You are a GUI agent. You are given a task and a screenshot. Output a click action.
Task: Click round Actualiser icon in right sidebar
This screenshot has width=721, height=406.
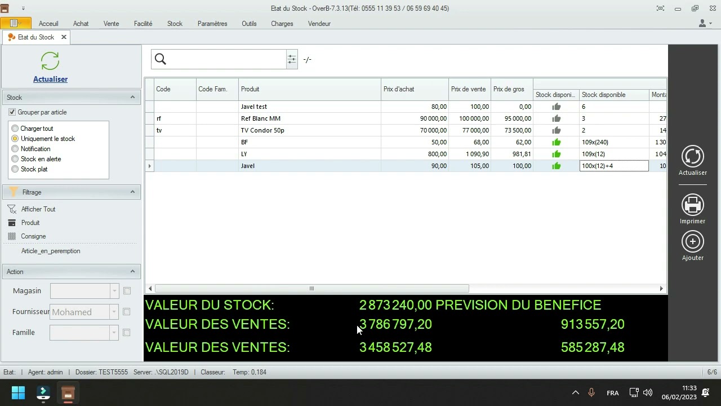pyautogui.click(x=693, y=157)
